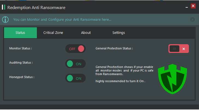
Task: Click the 'General Protection Status :' label
Action: 114,48
